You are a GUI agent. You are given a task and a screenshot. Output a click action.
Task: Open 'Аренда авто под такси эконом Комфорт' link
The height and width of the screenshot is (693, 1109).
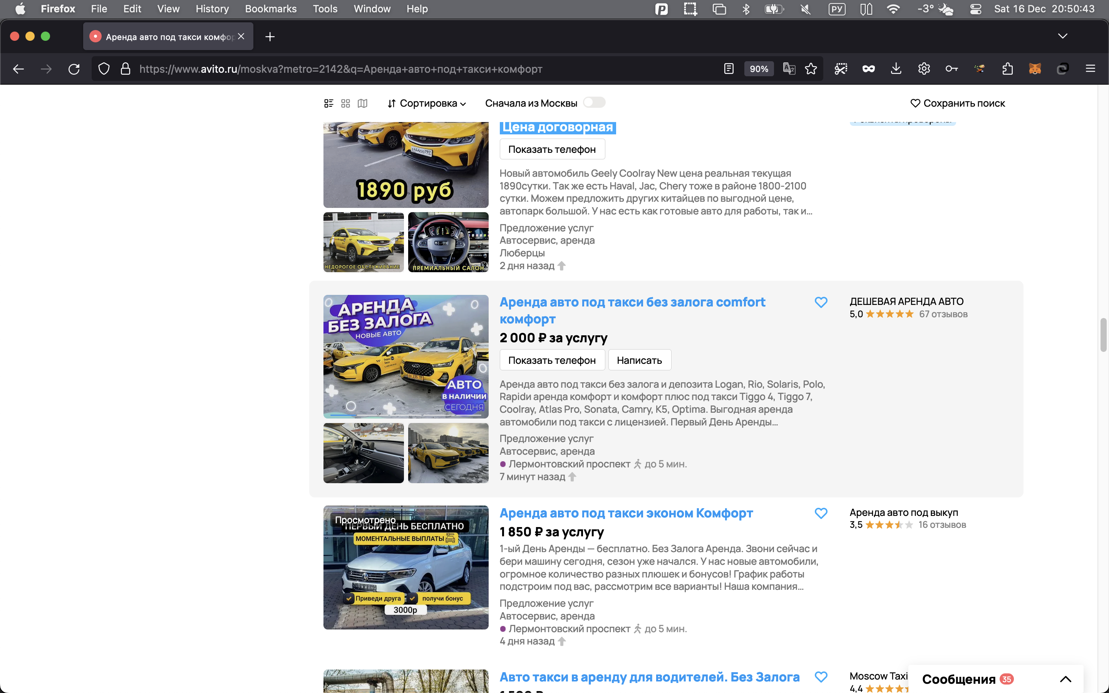click(x=626, y=513)
